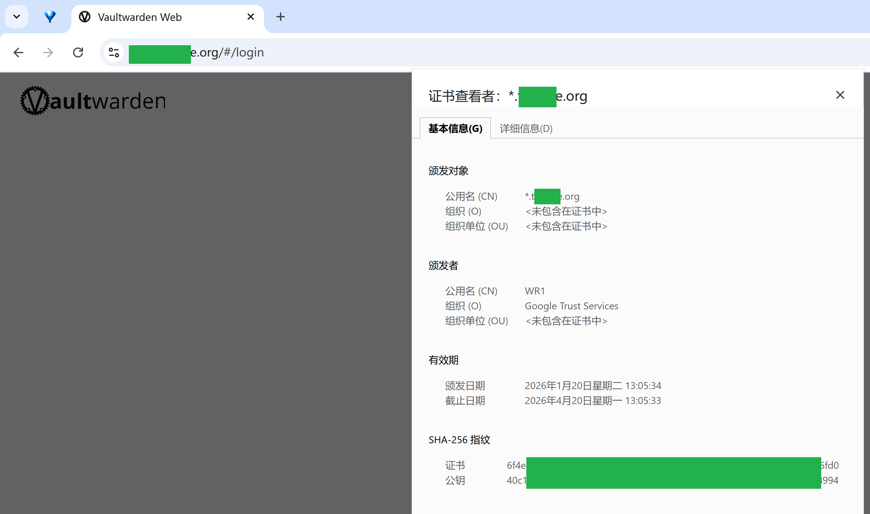Switch to the 基本信息(G) tab

coord(455,129)
